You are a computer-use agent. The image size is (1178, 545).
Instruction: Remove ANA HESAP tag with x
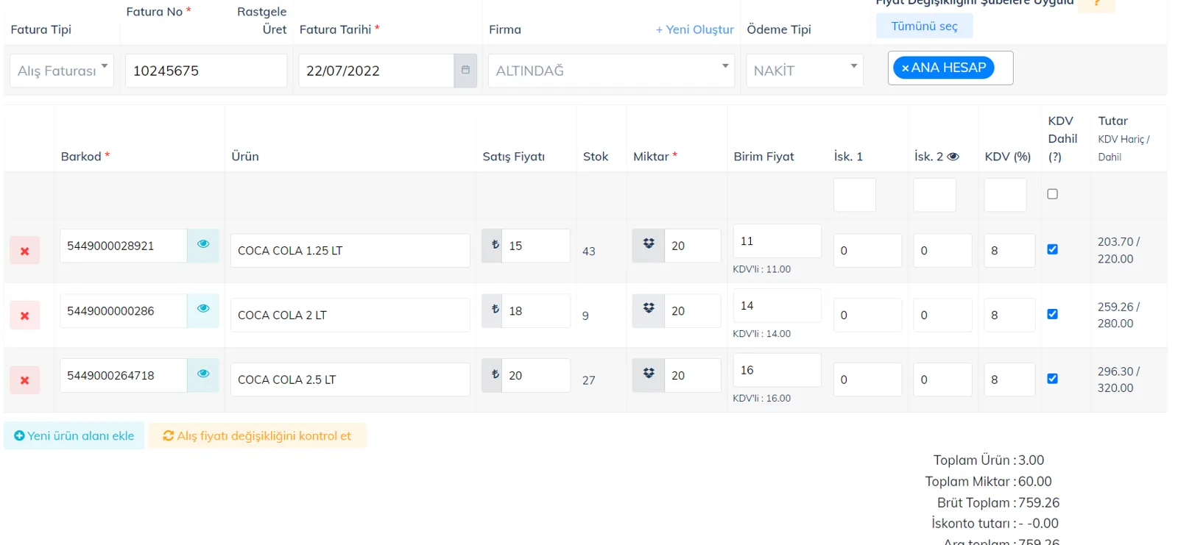click(905, 68)
